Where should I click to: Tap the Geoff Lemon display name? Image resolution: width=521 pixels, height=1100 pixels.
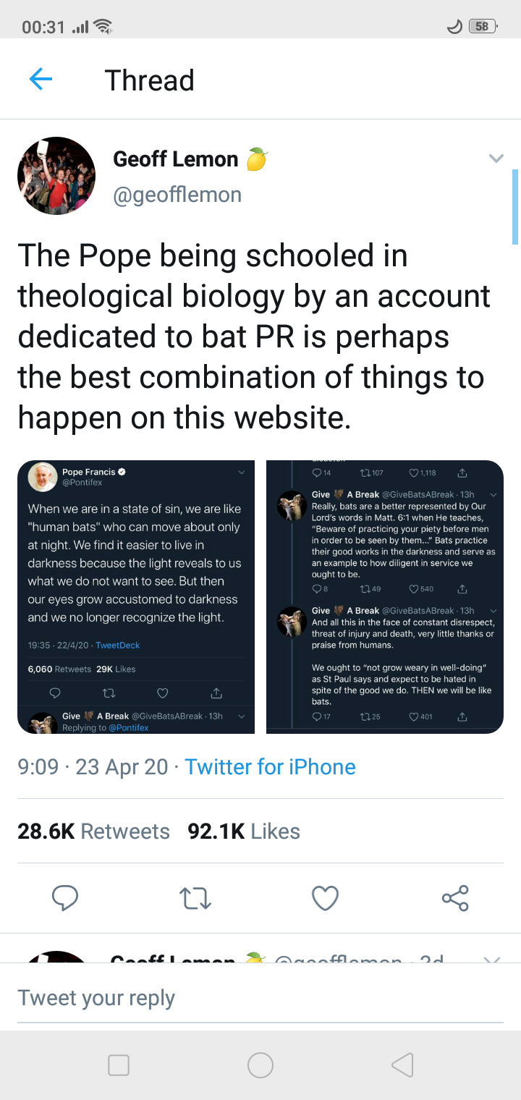[176, 159]
